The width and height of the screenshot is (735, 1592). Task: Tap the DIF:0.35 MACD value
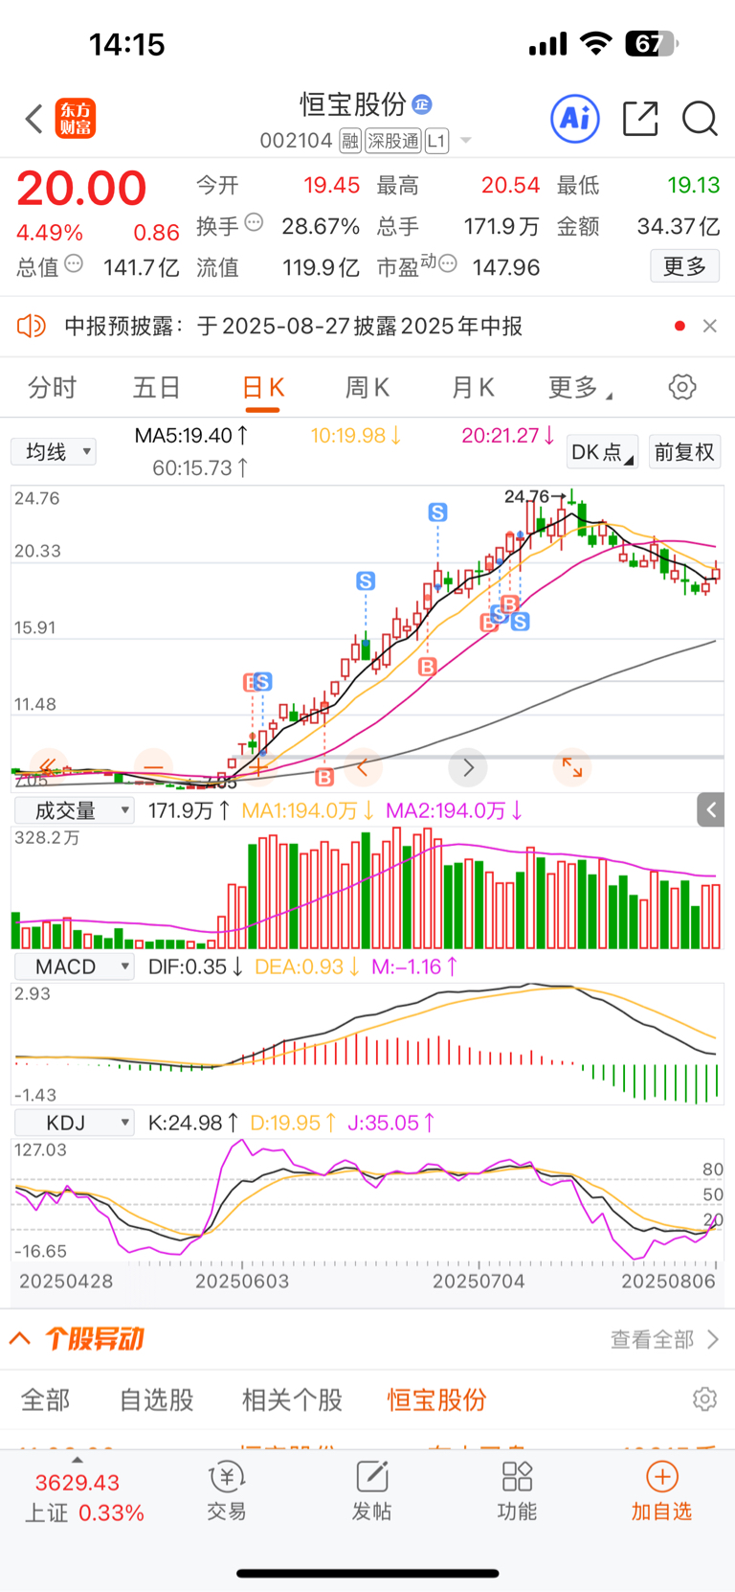coord(195,967)
